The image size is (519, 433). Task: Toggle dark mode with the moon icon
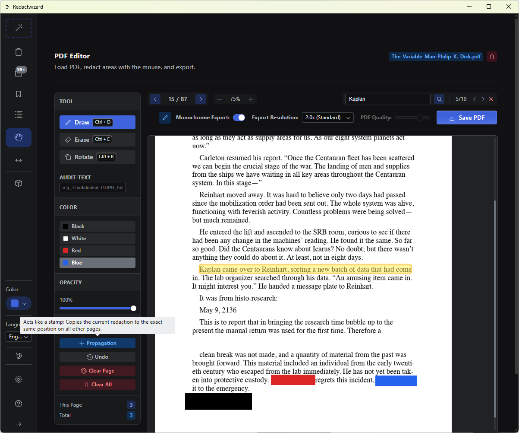(19, 356)
